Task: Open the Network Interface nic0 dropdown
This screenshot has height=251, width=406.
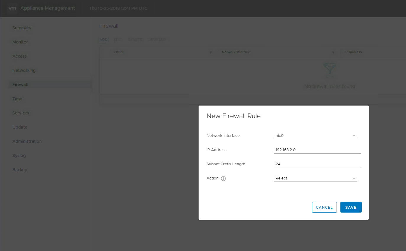Action: [316, 136]
